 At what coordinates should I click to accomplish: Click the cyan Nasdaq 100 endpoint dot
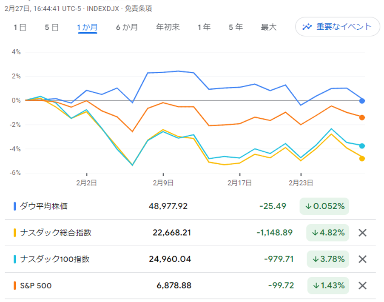362,146
